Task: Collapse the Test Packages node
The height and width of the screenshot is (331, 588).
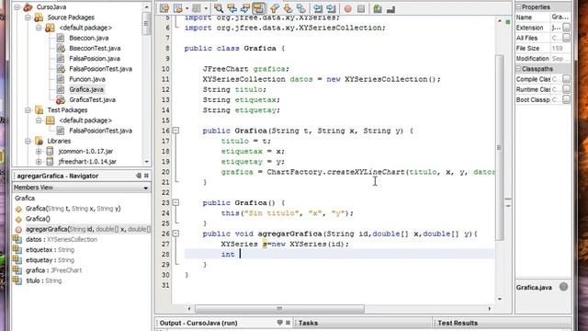Action: pos(28,110)
